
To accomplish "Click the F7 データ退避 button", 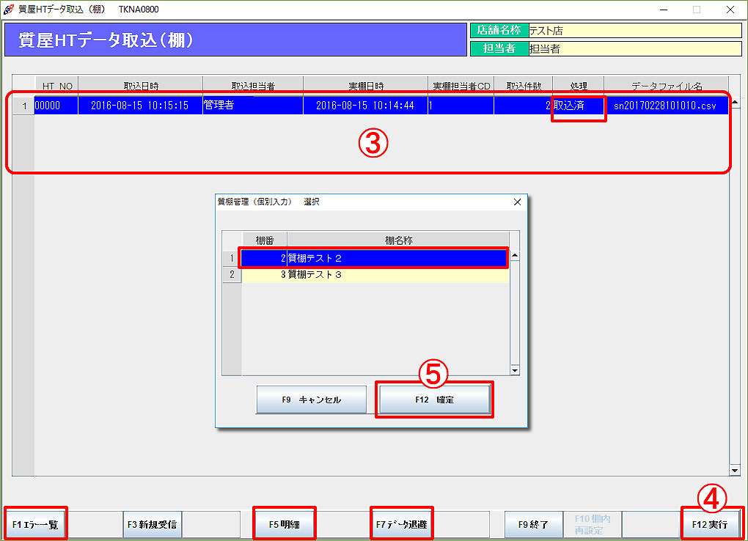I will pyautogui.click(x=402, y=524).
